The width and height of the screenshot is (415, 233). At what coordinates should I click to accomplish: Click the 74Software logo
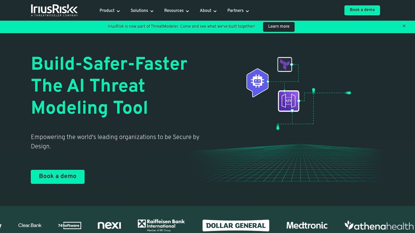coord(70,225)
